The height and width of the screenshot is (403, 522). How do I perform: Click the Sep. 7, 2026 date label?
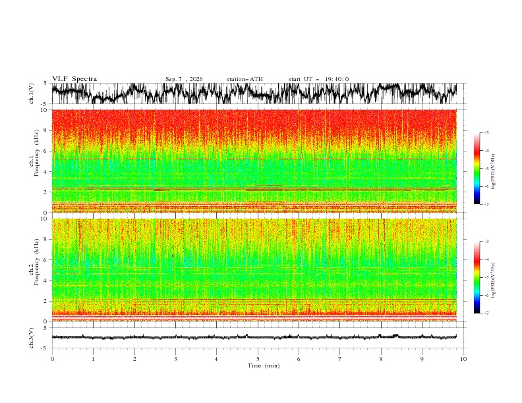point(184,79)
